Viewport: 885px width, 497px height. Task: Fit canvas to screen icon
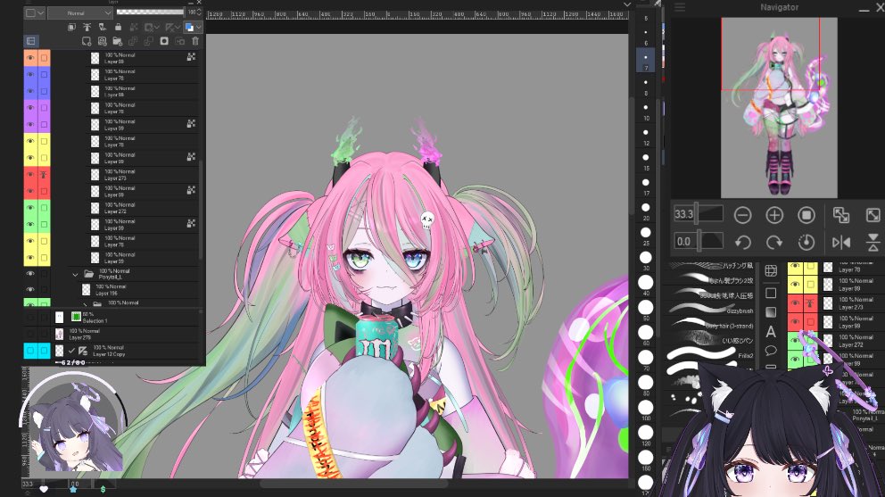(873, 215)
